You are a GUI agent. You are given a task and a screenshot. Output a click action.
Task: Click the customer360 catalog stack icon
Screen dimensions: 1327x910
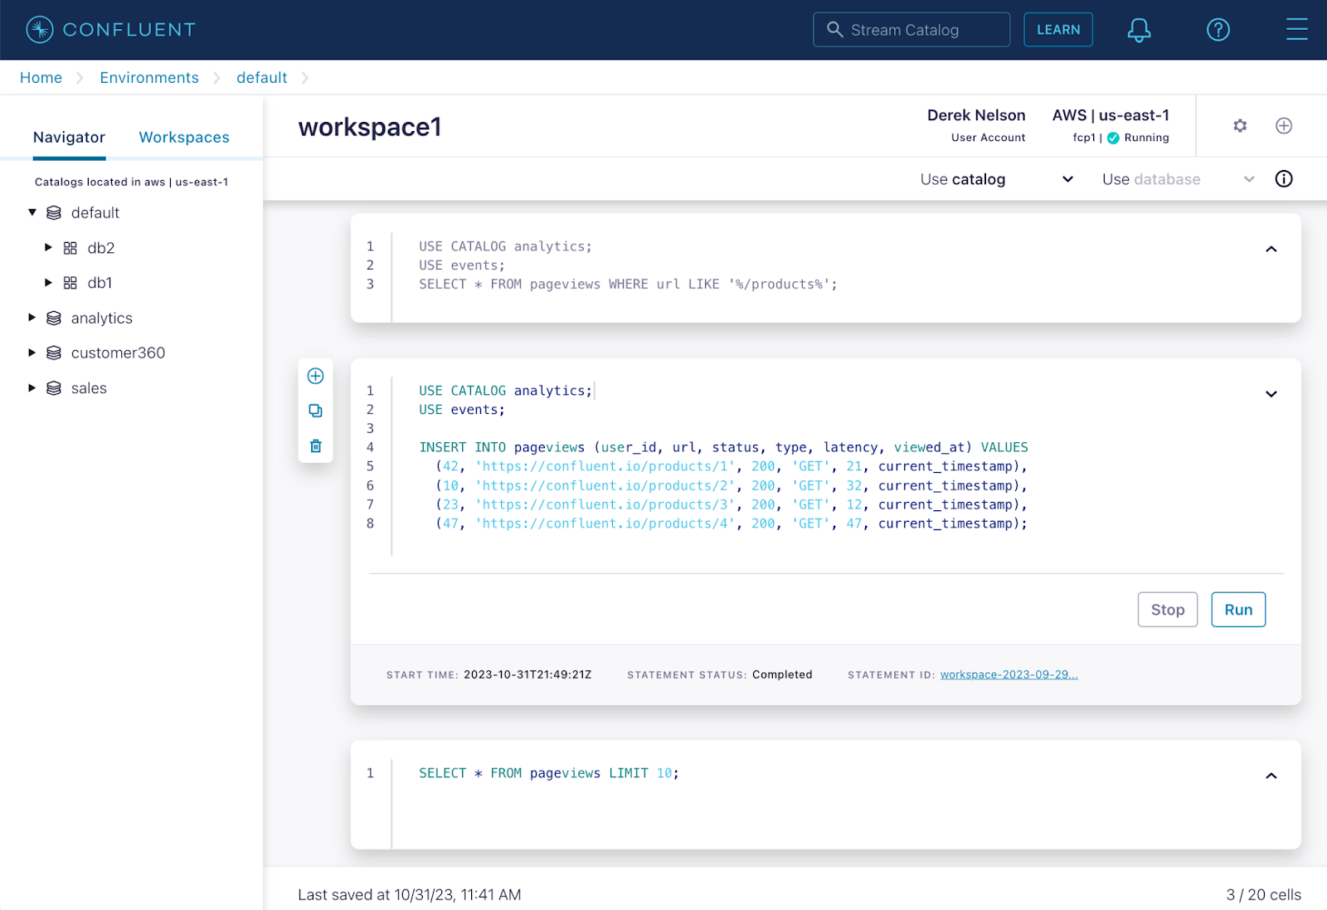coord(54,353)
